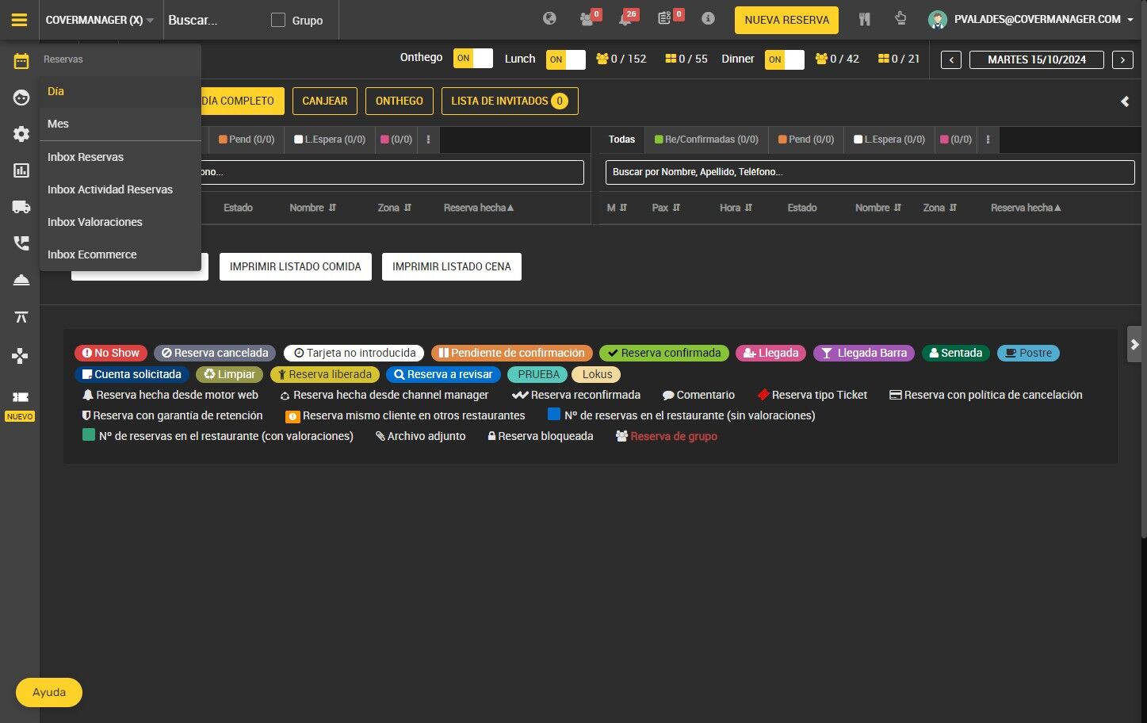Open the group icon with 0 badge
Viewport: 1147px width, 723px height.
click(587, 19)
